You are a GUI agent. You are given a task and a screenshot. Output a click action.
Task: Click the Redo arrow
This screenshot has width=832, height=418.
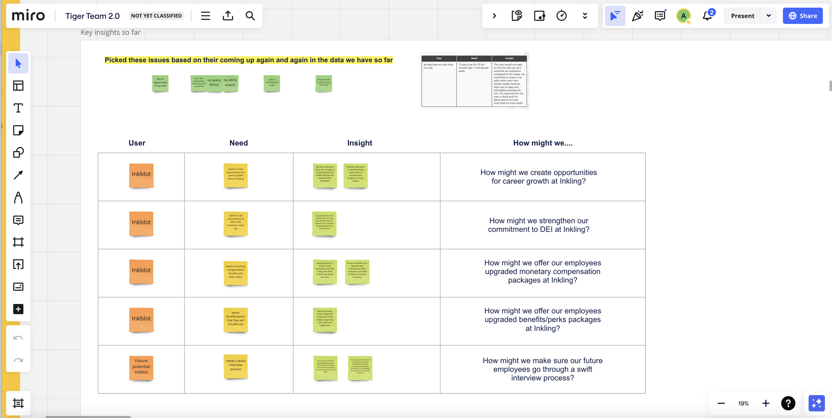(18, 360)
